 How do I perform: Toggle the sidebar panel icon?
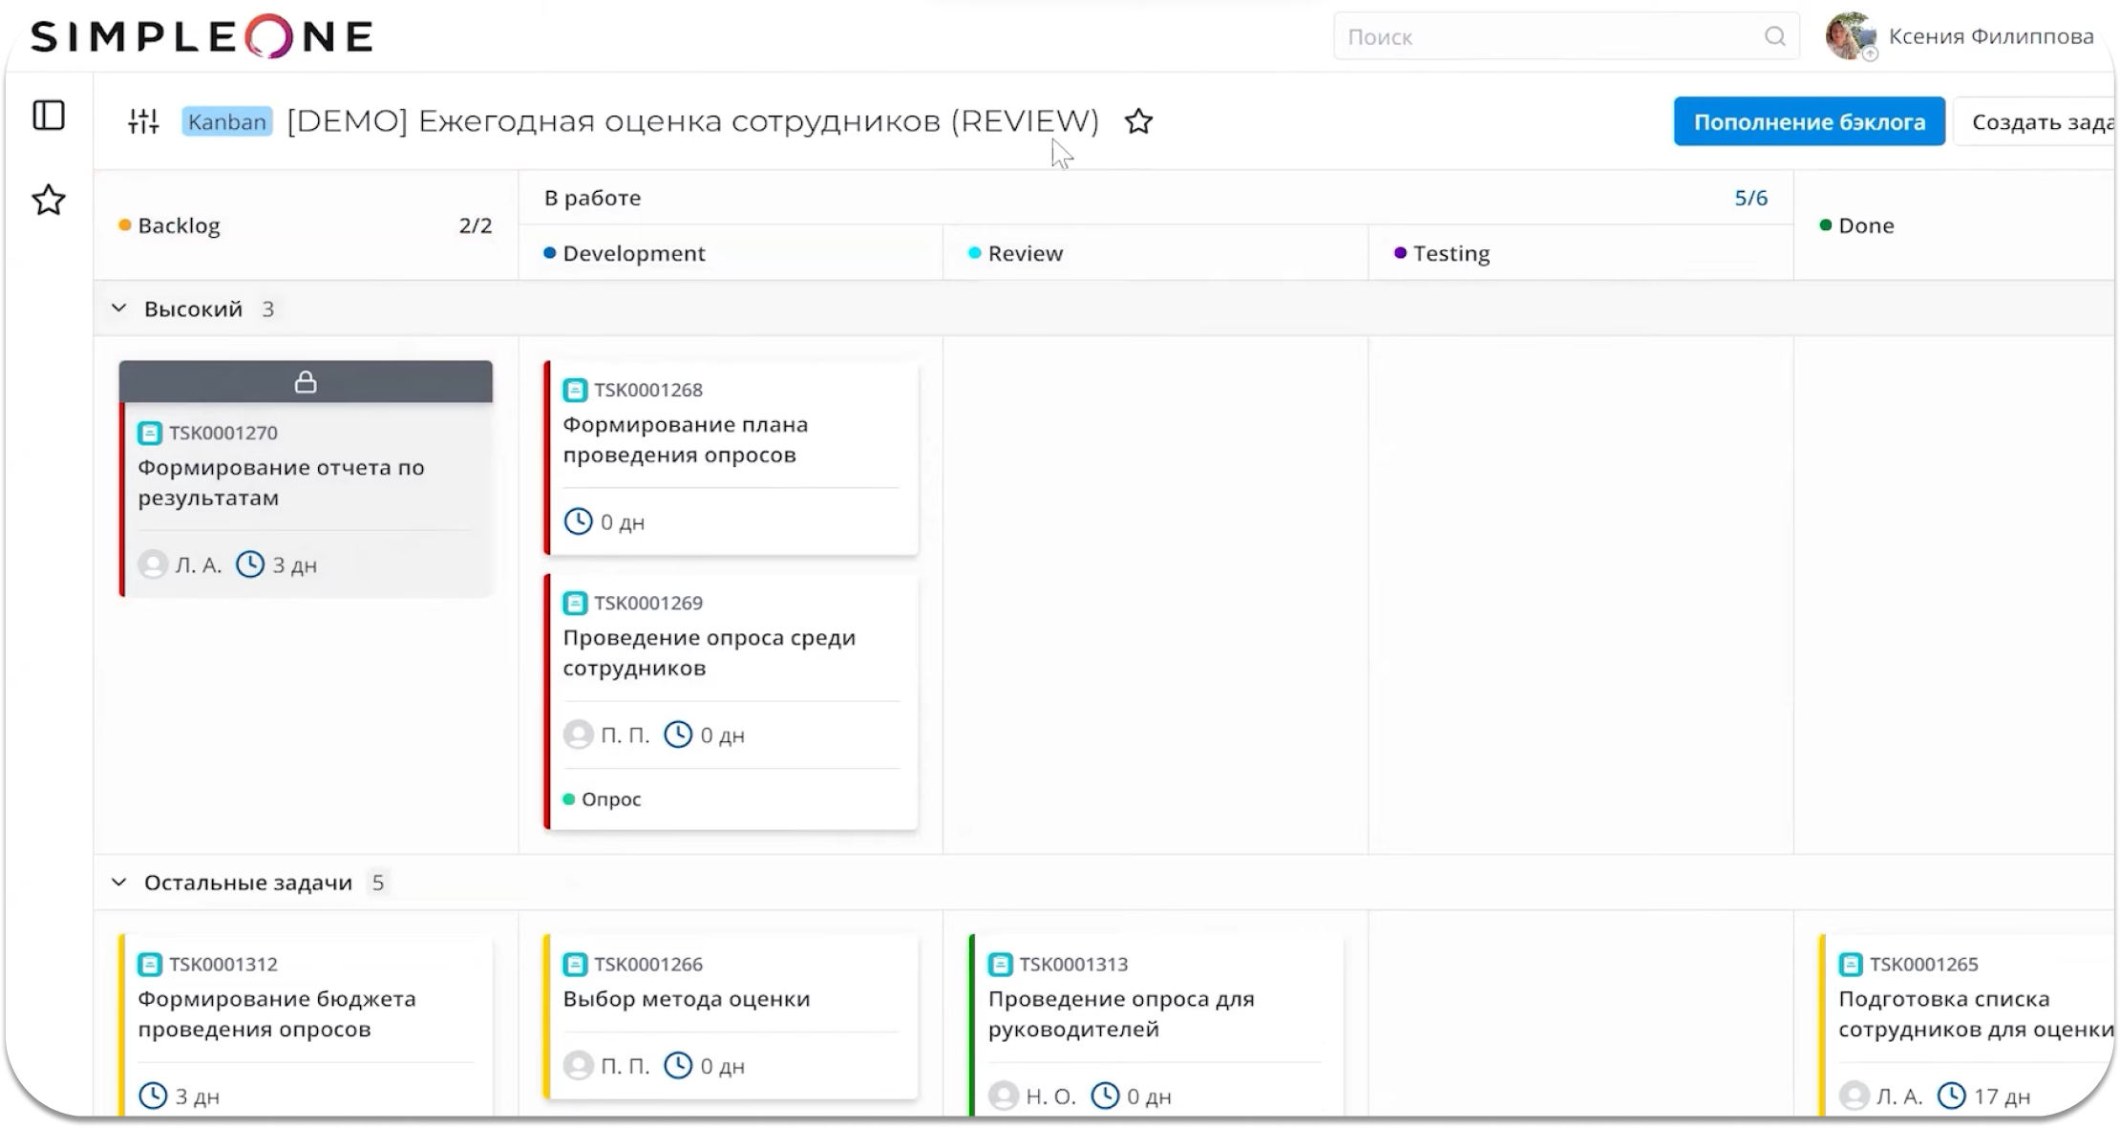point(49,116)
